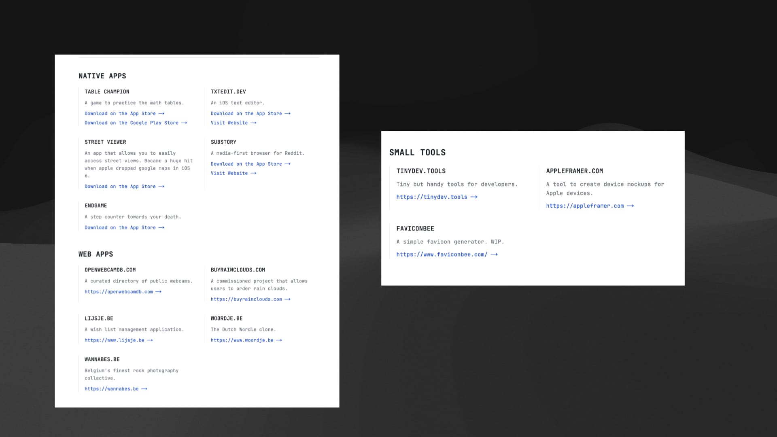Screen dimensions: 777x437
Task: Click arrow after Table Champion Google Play link
Action: tap(184, 123)
